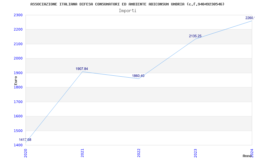
Task: Click the 2021 x-axis label
Action: pyautogui.click(x=82, y=153)
